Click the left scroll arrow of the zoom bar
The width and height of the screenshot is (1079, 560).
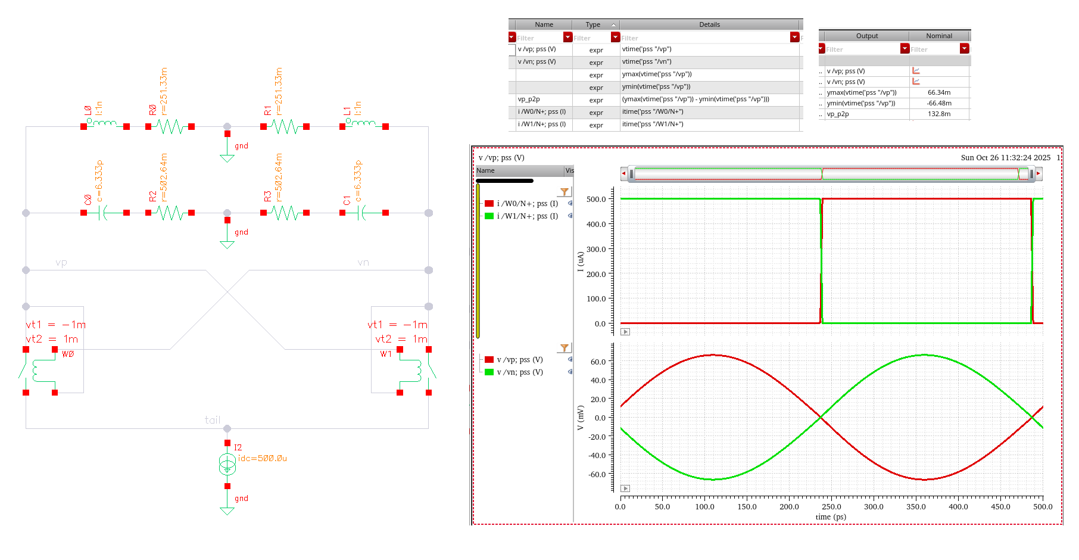623,173
